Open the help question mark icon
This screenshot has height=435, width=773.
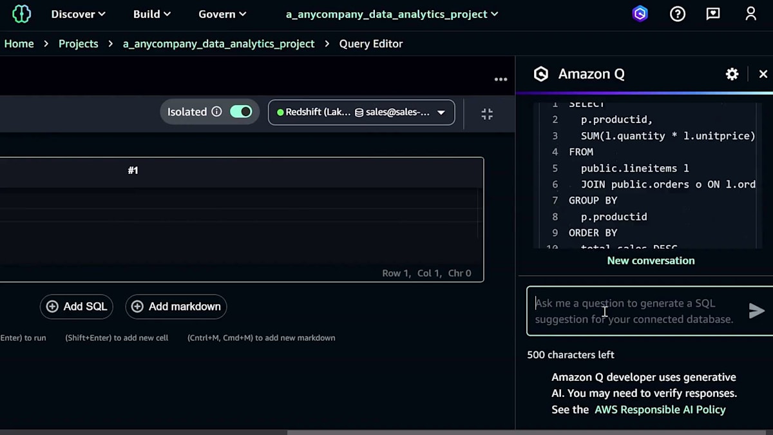tap(677, 14)
